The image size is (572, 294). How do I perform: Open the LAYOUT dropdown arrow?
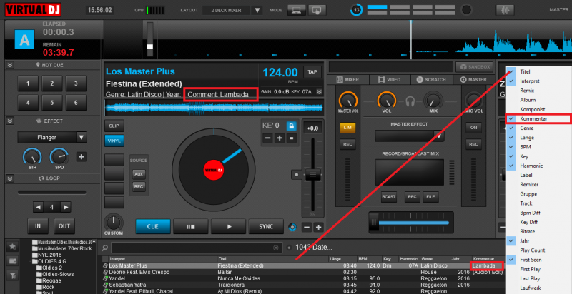click(x=257, y=10)
